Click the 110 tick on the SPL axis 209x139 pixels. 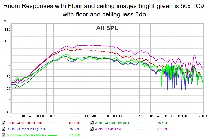click(7, 29)
